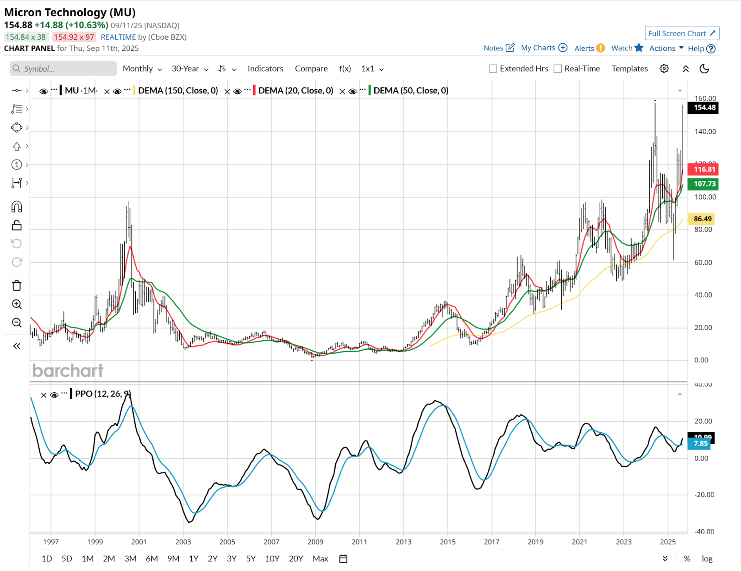
Task: Collapse the chart header with double chevron
Action: pos(686,68)
